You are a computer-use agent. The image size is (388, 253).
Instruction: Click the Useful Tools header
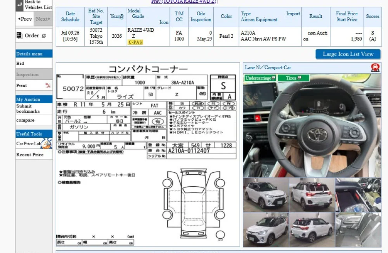pyautogui.click(x=34, y=134)
